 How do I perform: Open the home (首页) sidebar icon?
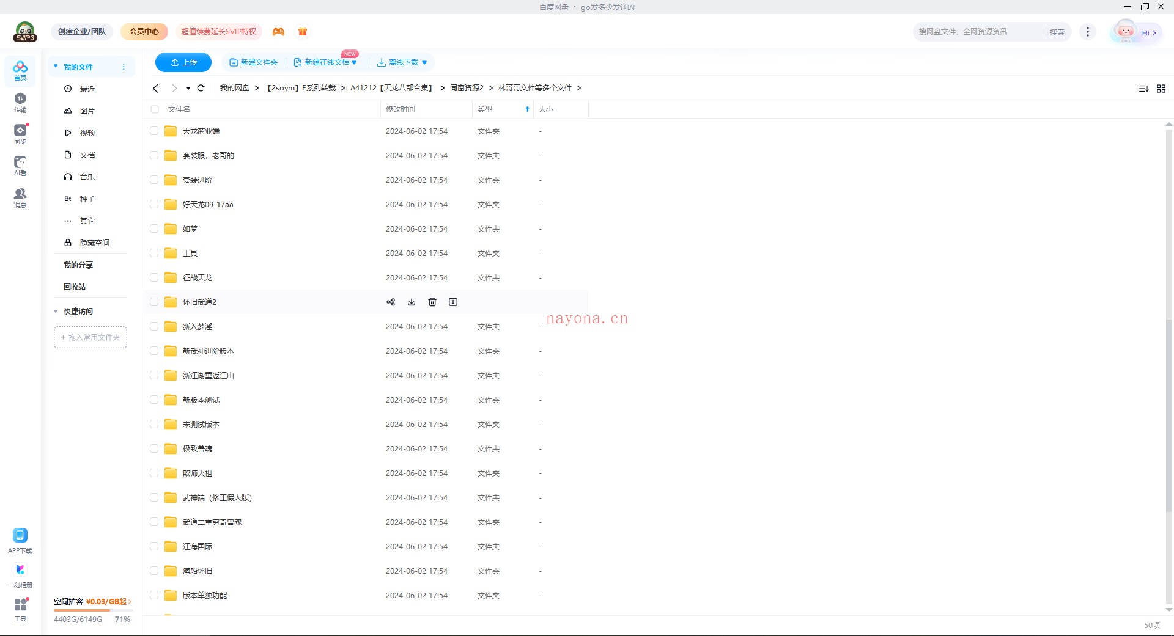pyautogui.click(x=20, y=70)
